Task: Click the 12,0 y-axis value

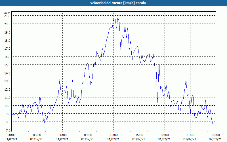Action: point(7,89)
